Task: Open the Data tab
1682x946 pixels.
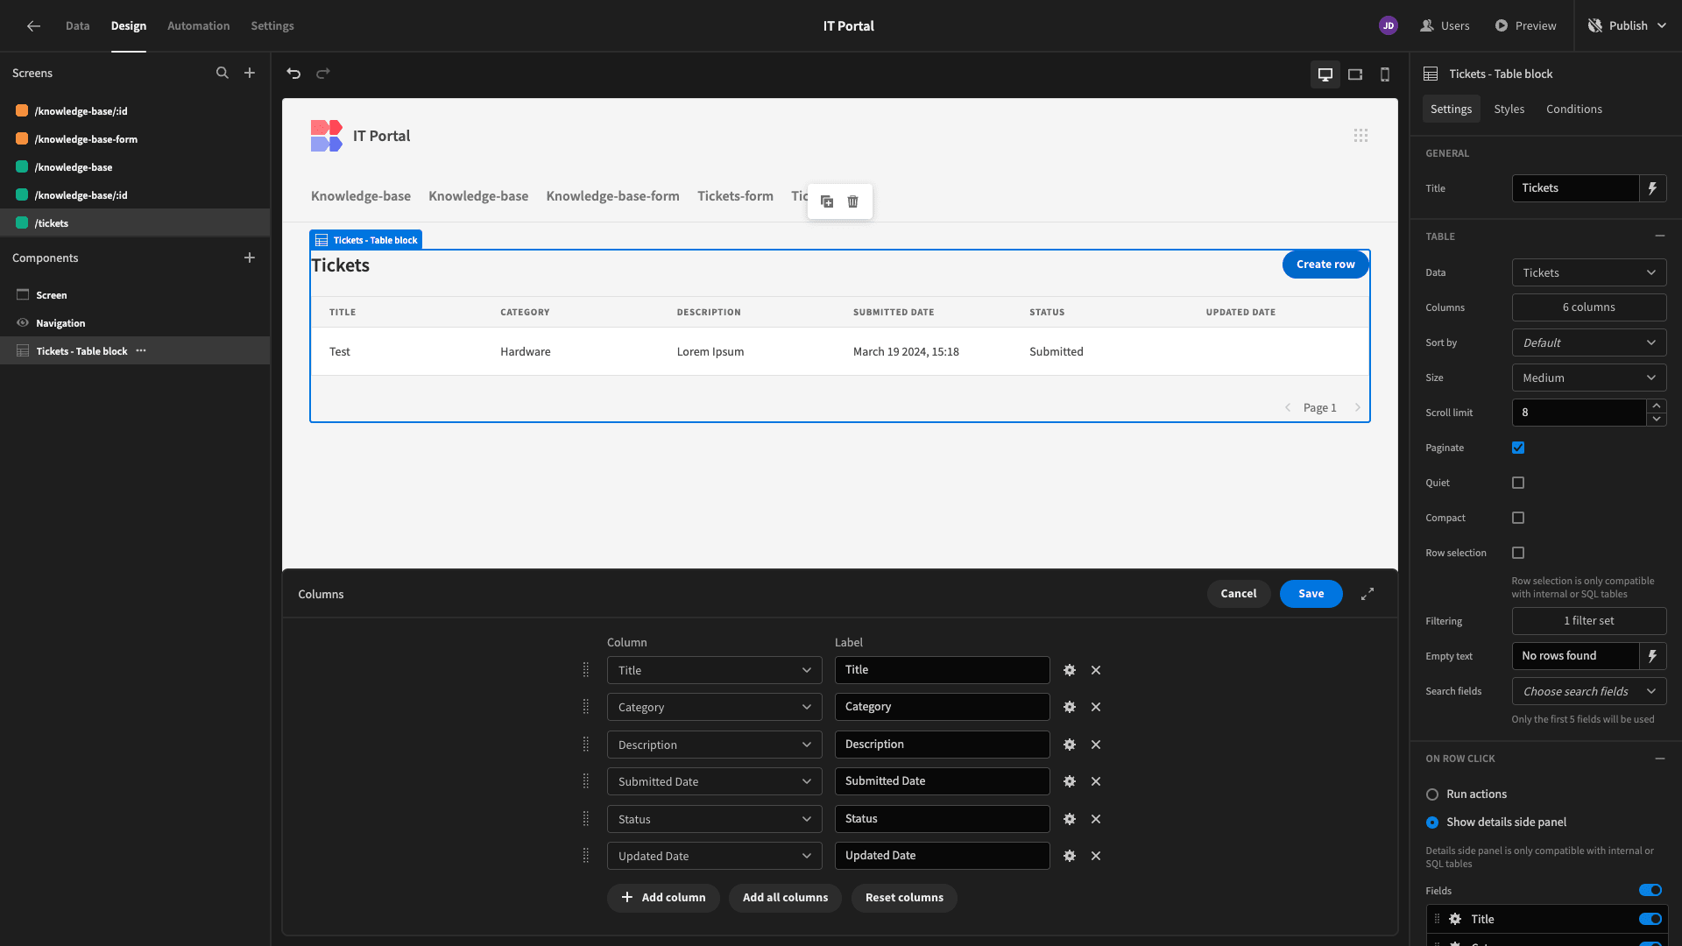Action: tap(77, 26)
